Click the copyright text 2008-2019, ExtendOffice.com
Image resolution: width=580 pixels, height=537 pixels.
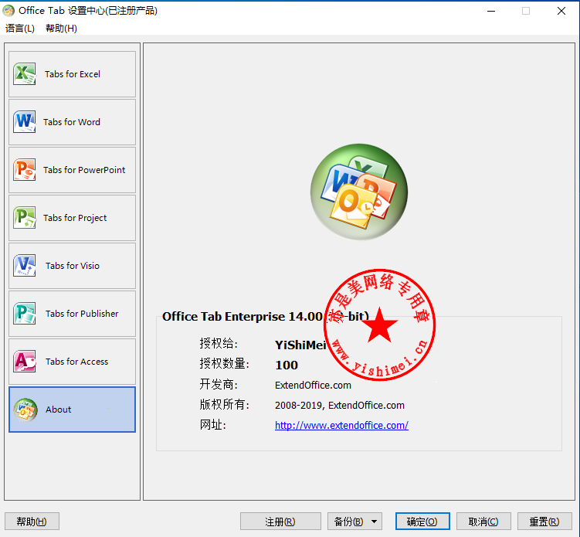pos(340,405)
